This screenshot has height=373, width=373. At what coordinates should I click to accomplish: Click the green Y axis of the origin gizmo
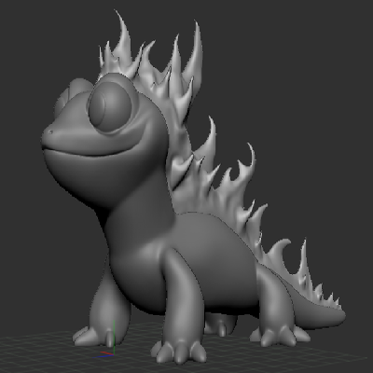click(x=114, y=337)
